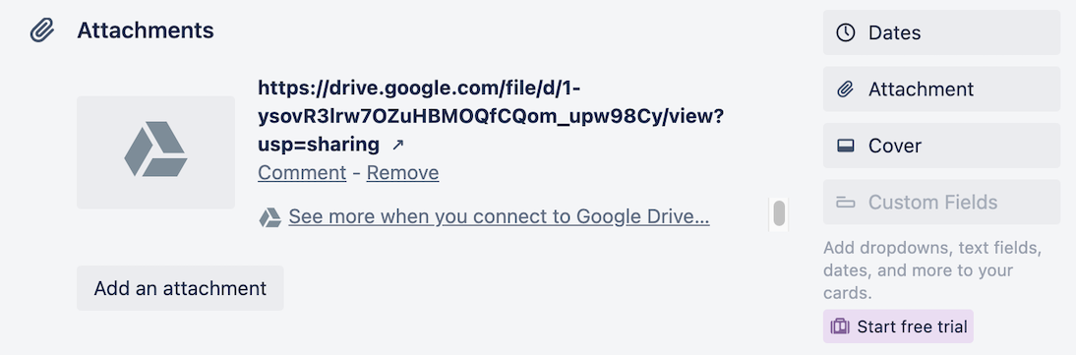Choose the Cover option label
This screenshot has width=1076, height=355.
(x=895, y=146)
